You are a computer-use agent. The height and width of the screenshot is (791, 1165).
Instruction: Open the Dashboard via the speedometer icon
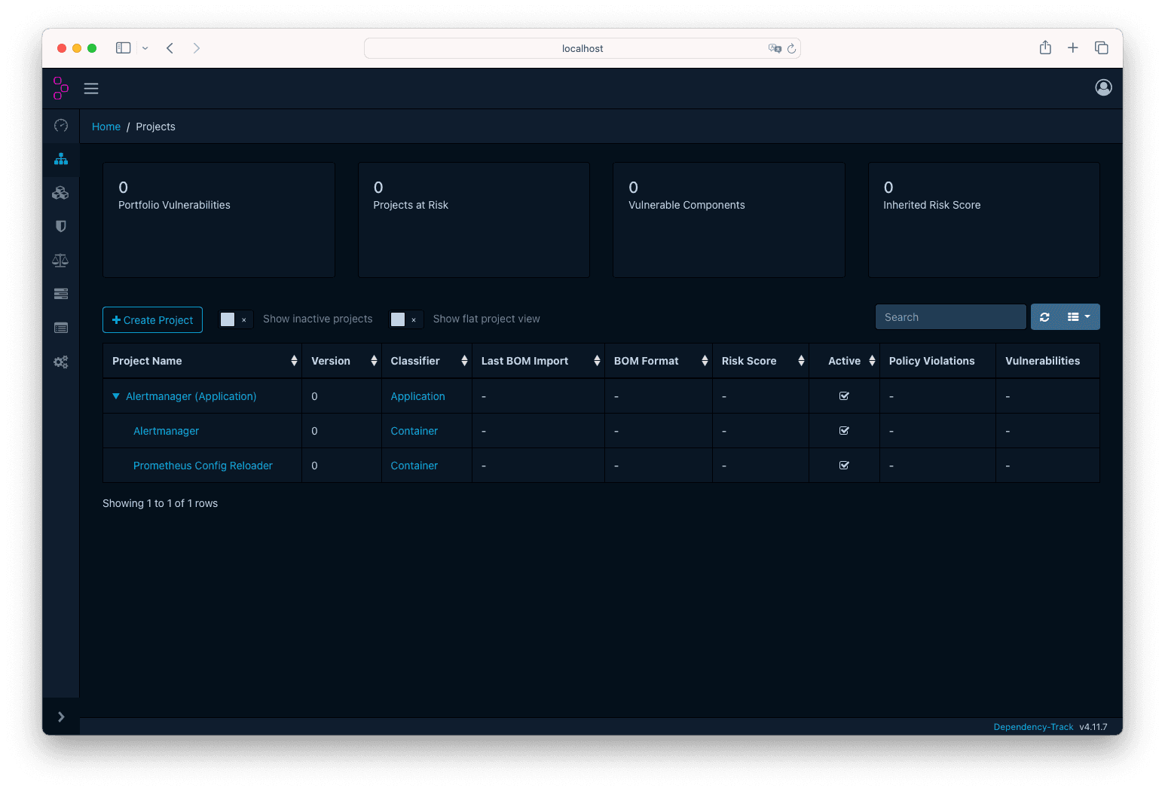click(x=61, y=126)
